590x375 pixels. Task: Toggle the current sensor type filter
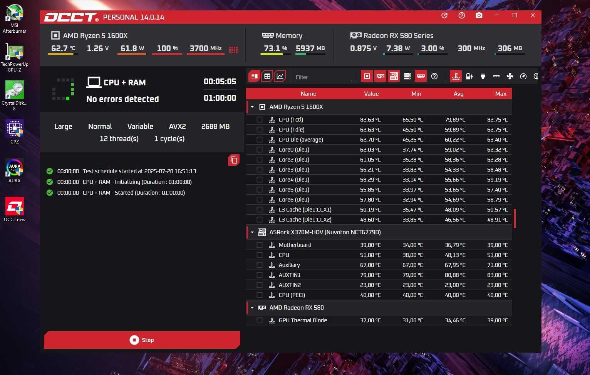point(496,76)
